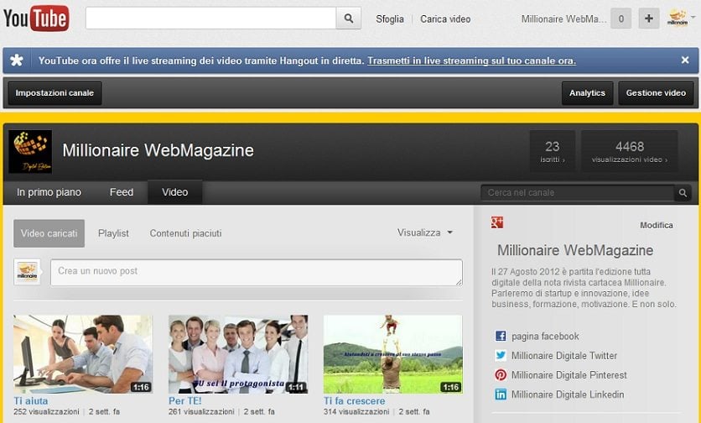
Task: Open the 23 iscritti subscribers counter
Action: click(x=552, y=151)
